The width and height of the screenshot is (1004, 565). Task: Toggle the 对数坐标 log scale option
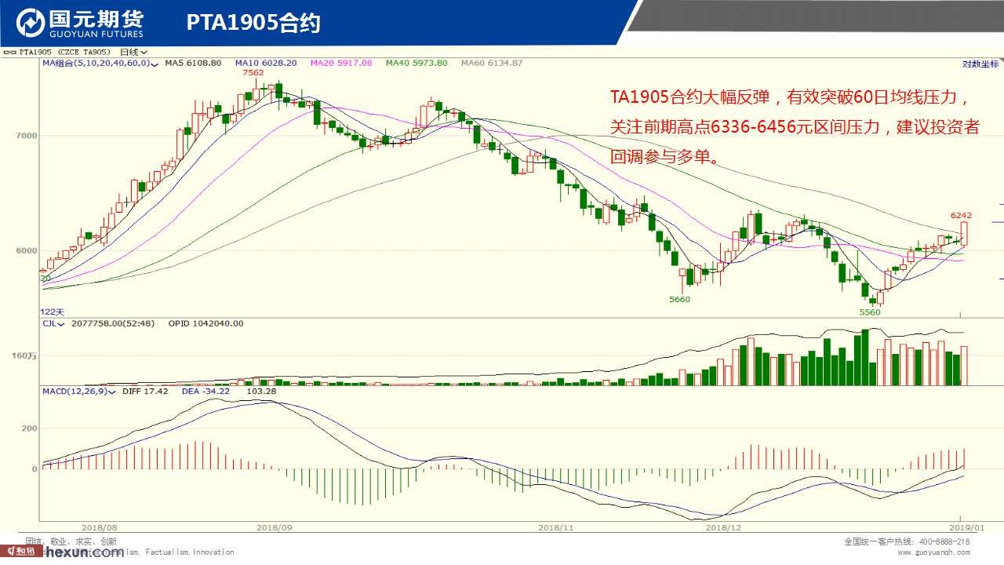[x=980, y=64]
